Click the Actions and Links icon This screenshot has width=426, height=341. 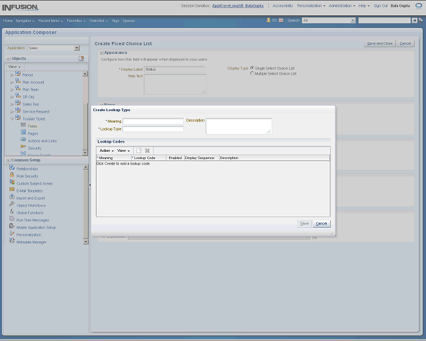click(x=23, y=139)
